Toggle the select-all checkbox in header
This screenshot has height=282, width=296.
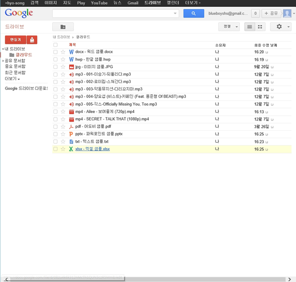tap(56, 45)
